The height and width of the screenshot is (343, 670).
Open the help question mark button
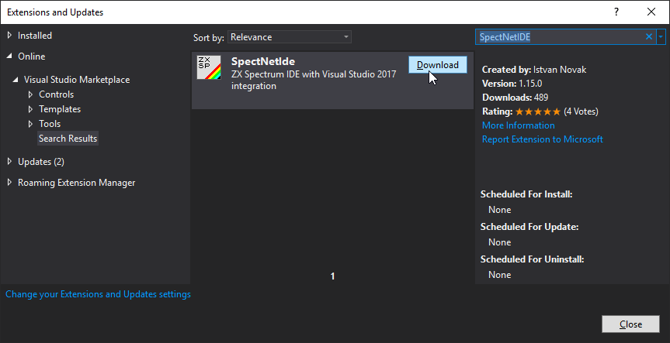click(616, 12)
